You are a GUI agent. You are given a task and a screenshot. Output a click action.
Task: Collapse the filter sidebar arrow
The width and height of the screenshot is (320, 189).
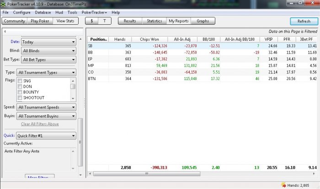(5, 32)
